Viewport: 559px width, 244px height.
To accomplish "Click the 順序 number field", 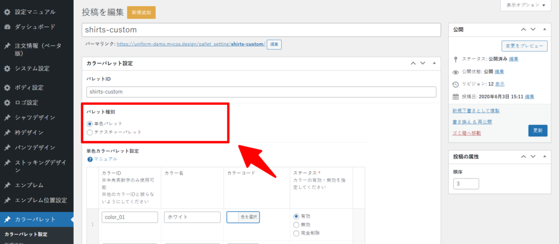I will [x=466, y=184].
